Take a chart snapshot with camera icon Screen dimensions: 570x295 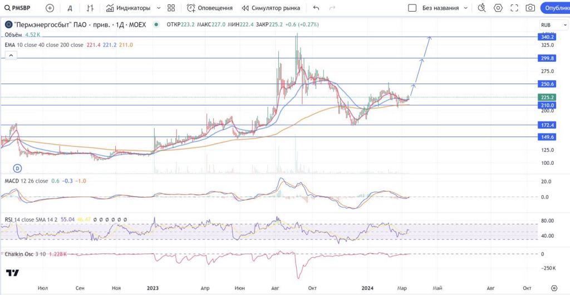pos(530,8)
